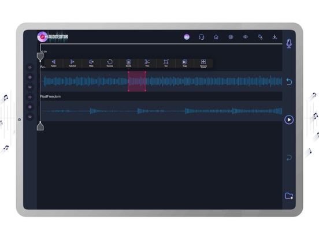Click the upper playhead marker handle
Viewport: 319px width, 239px height.
tap(40, 57)
